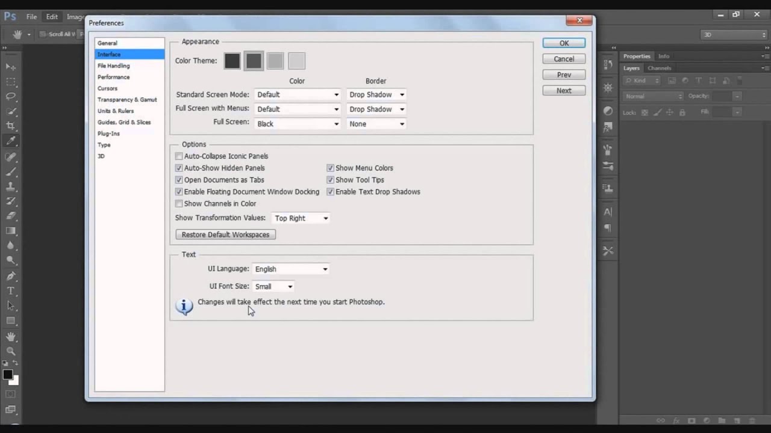Open Full Screen color dropdown
The image size is (771, 433).
(298, 124)
